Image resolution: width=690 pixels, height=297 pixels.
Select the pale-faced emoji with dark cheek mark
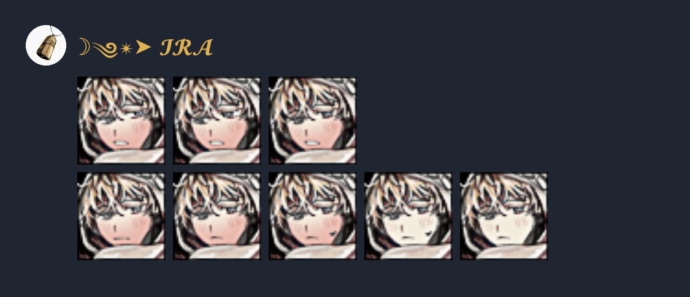point(408,216)
